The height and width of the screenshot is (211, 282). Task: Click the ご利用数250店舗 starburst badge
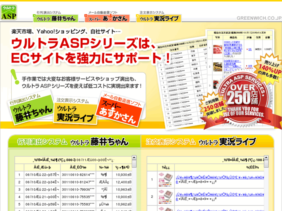[213, 106]
